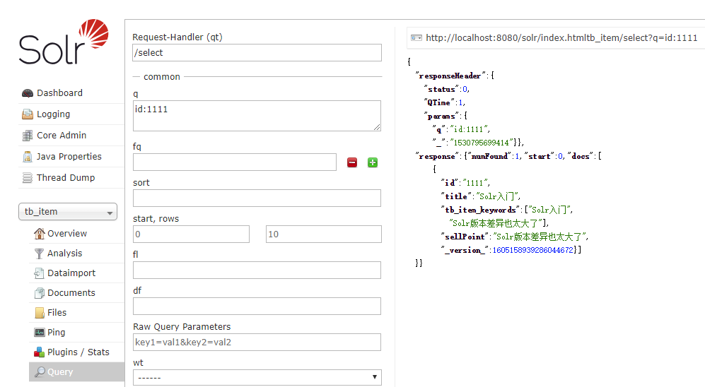705x387 pixels.
Task: Open the Analysis section
Action: tap(65, 254)
